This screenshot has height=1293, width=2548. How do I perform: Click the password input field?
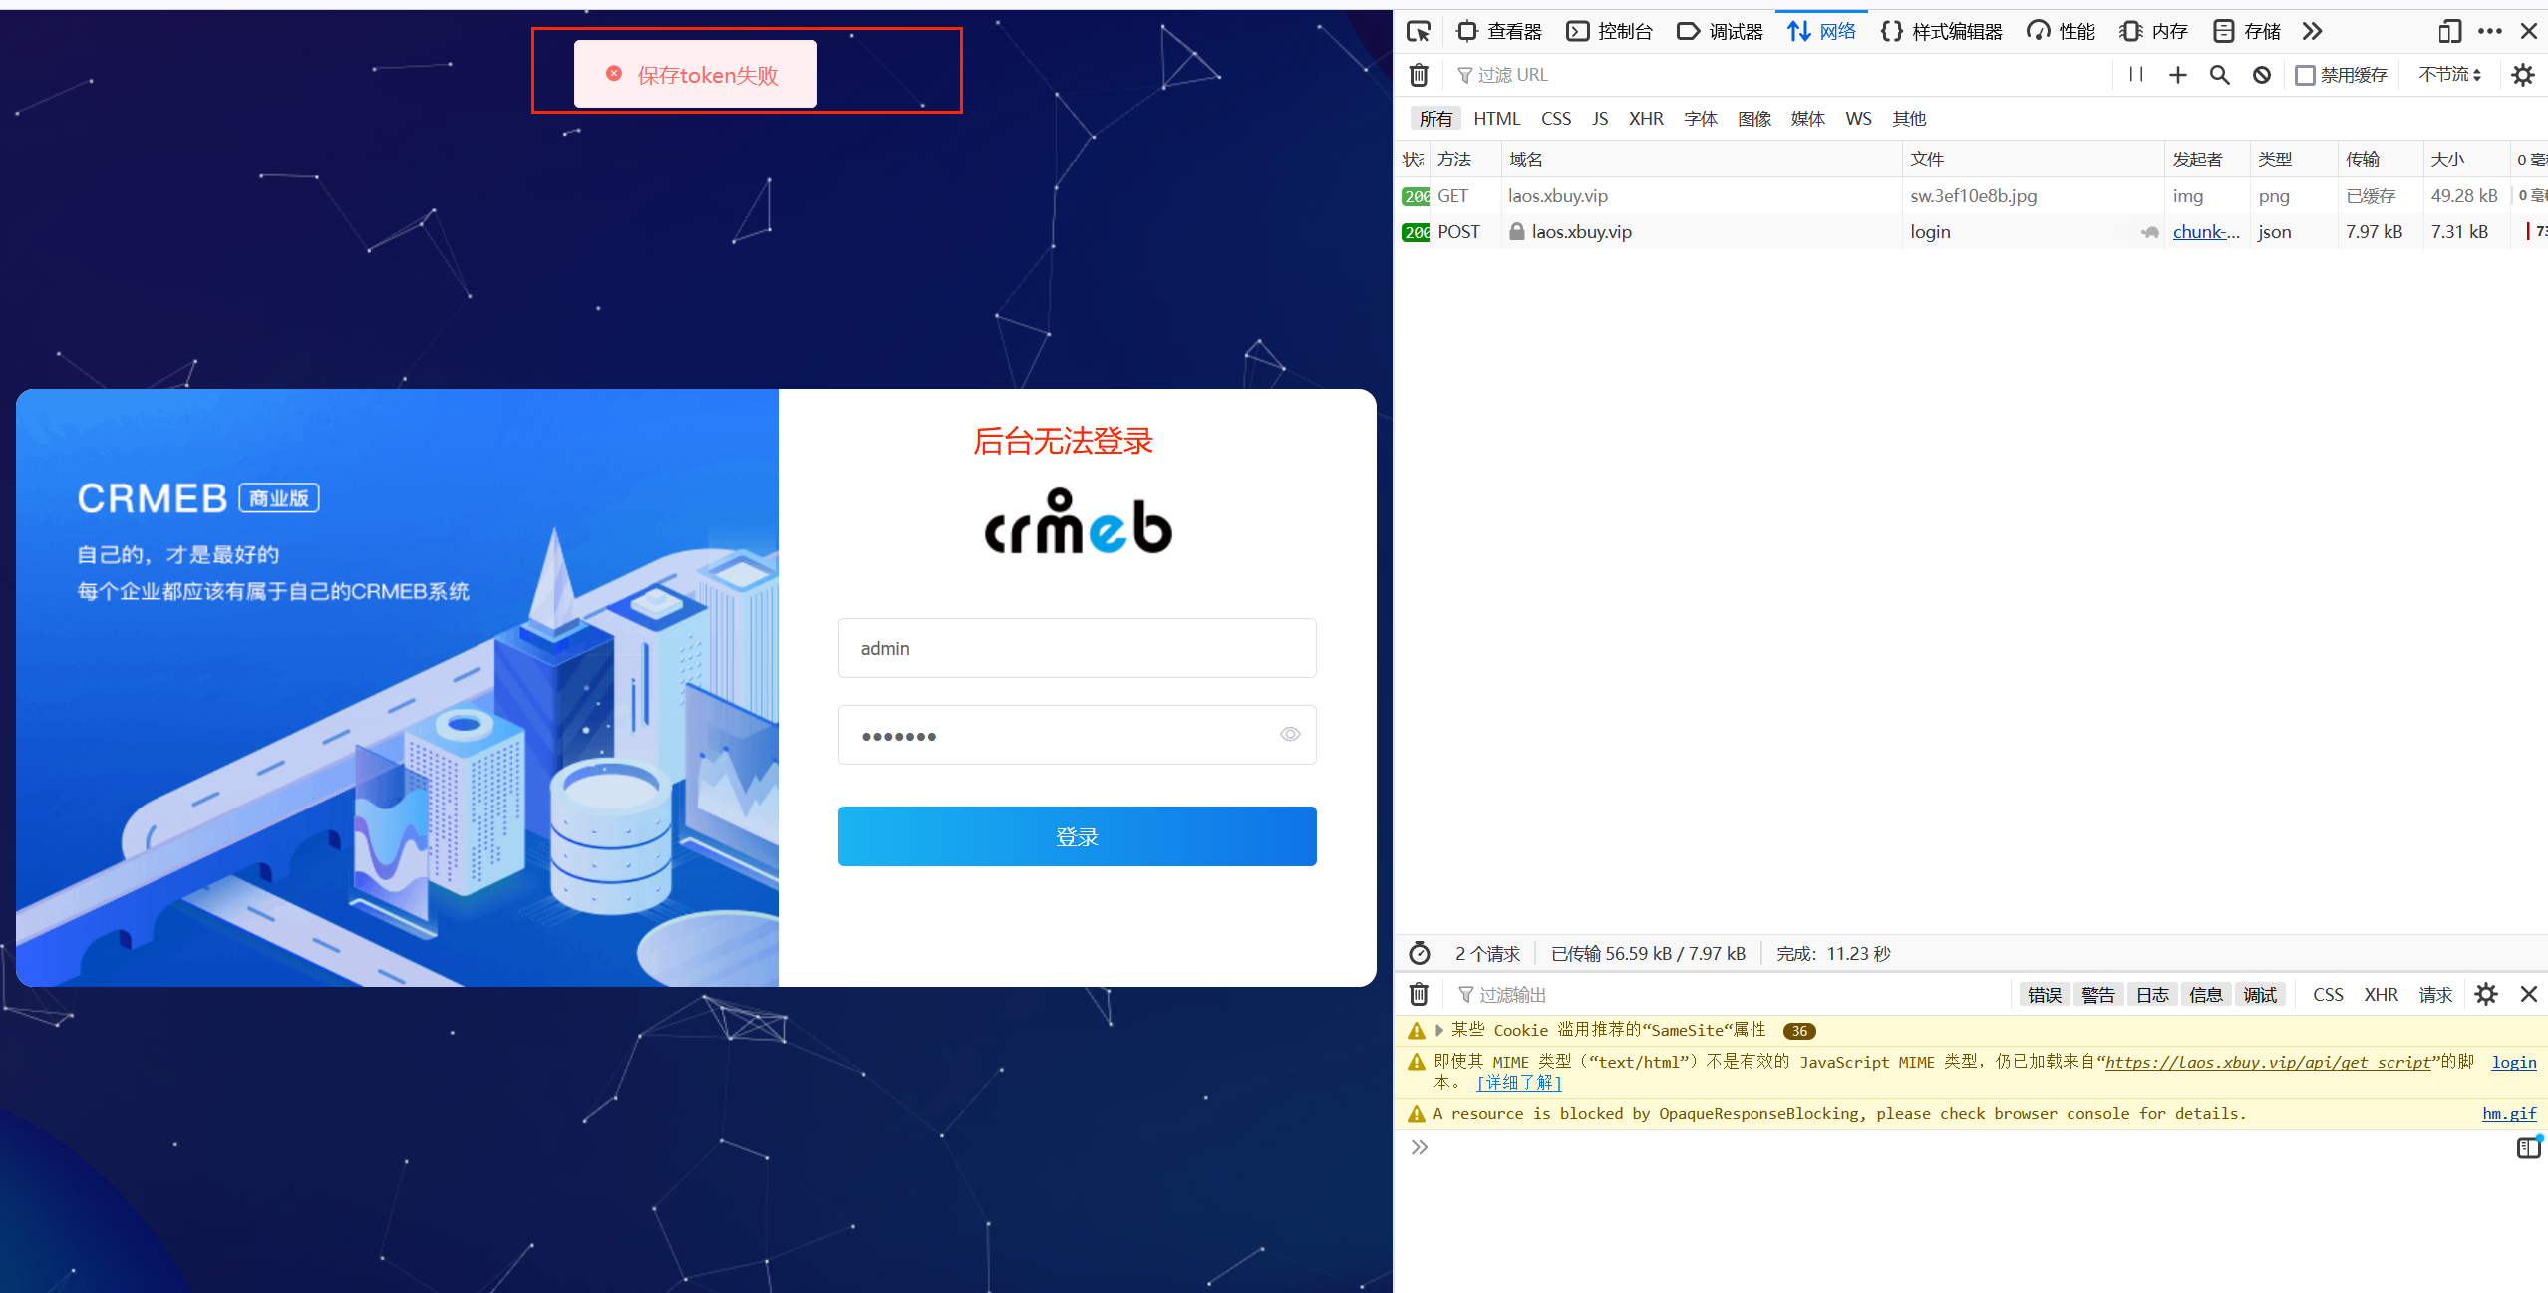click(x=1077, y=736)
